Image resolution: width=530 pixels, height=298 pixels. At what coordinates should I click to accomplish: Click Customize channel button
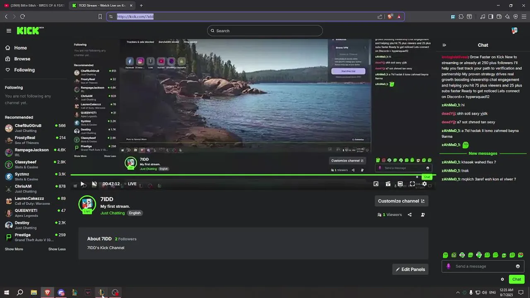point(401,201)
